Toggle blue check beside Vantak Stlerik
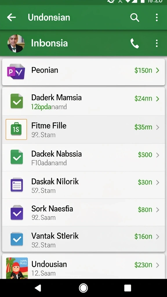167x297 pixels. pos(17,239)
